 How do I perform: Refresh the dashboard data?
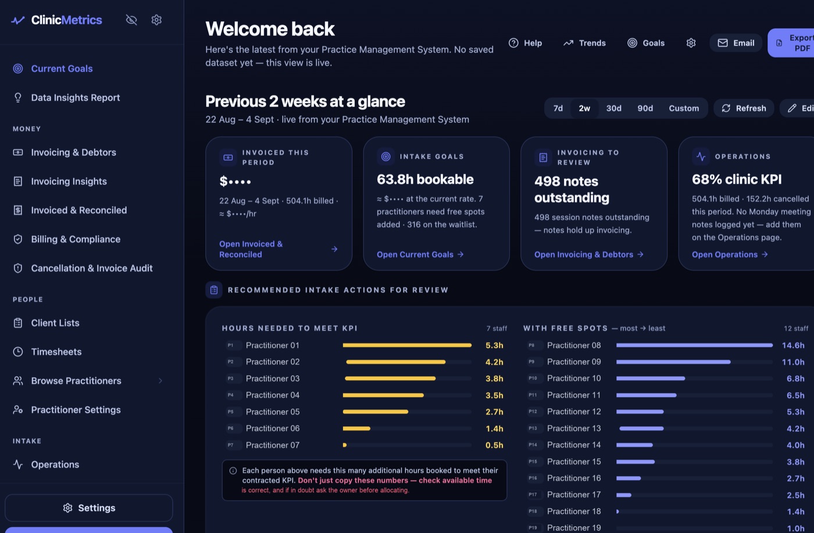[x=744, y=109]
